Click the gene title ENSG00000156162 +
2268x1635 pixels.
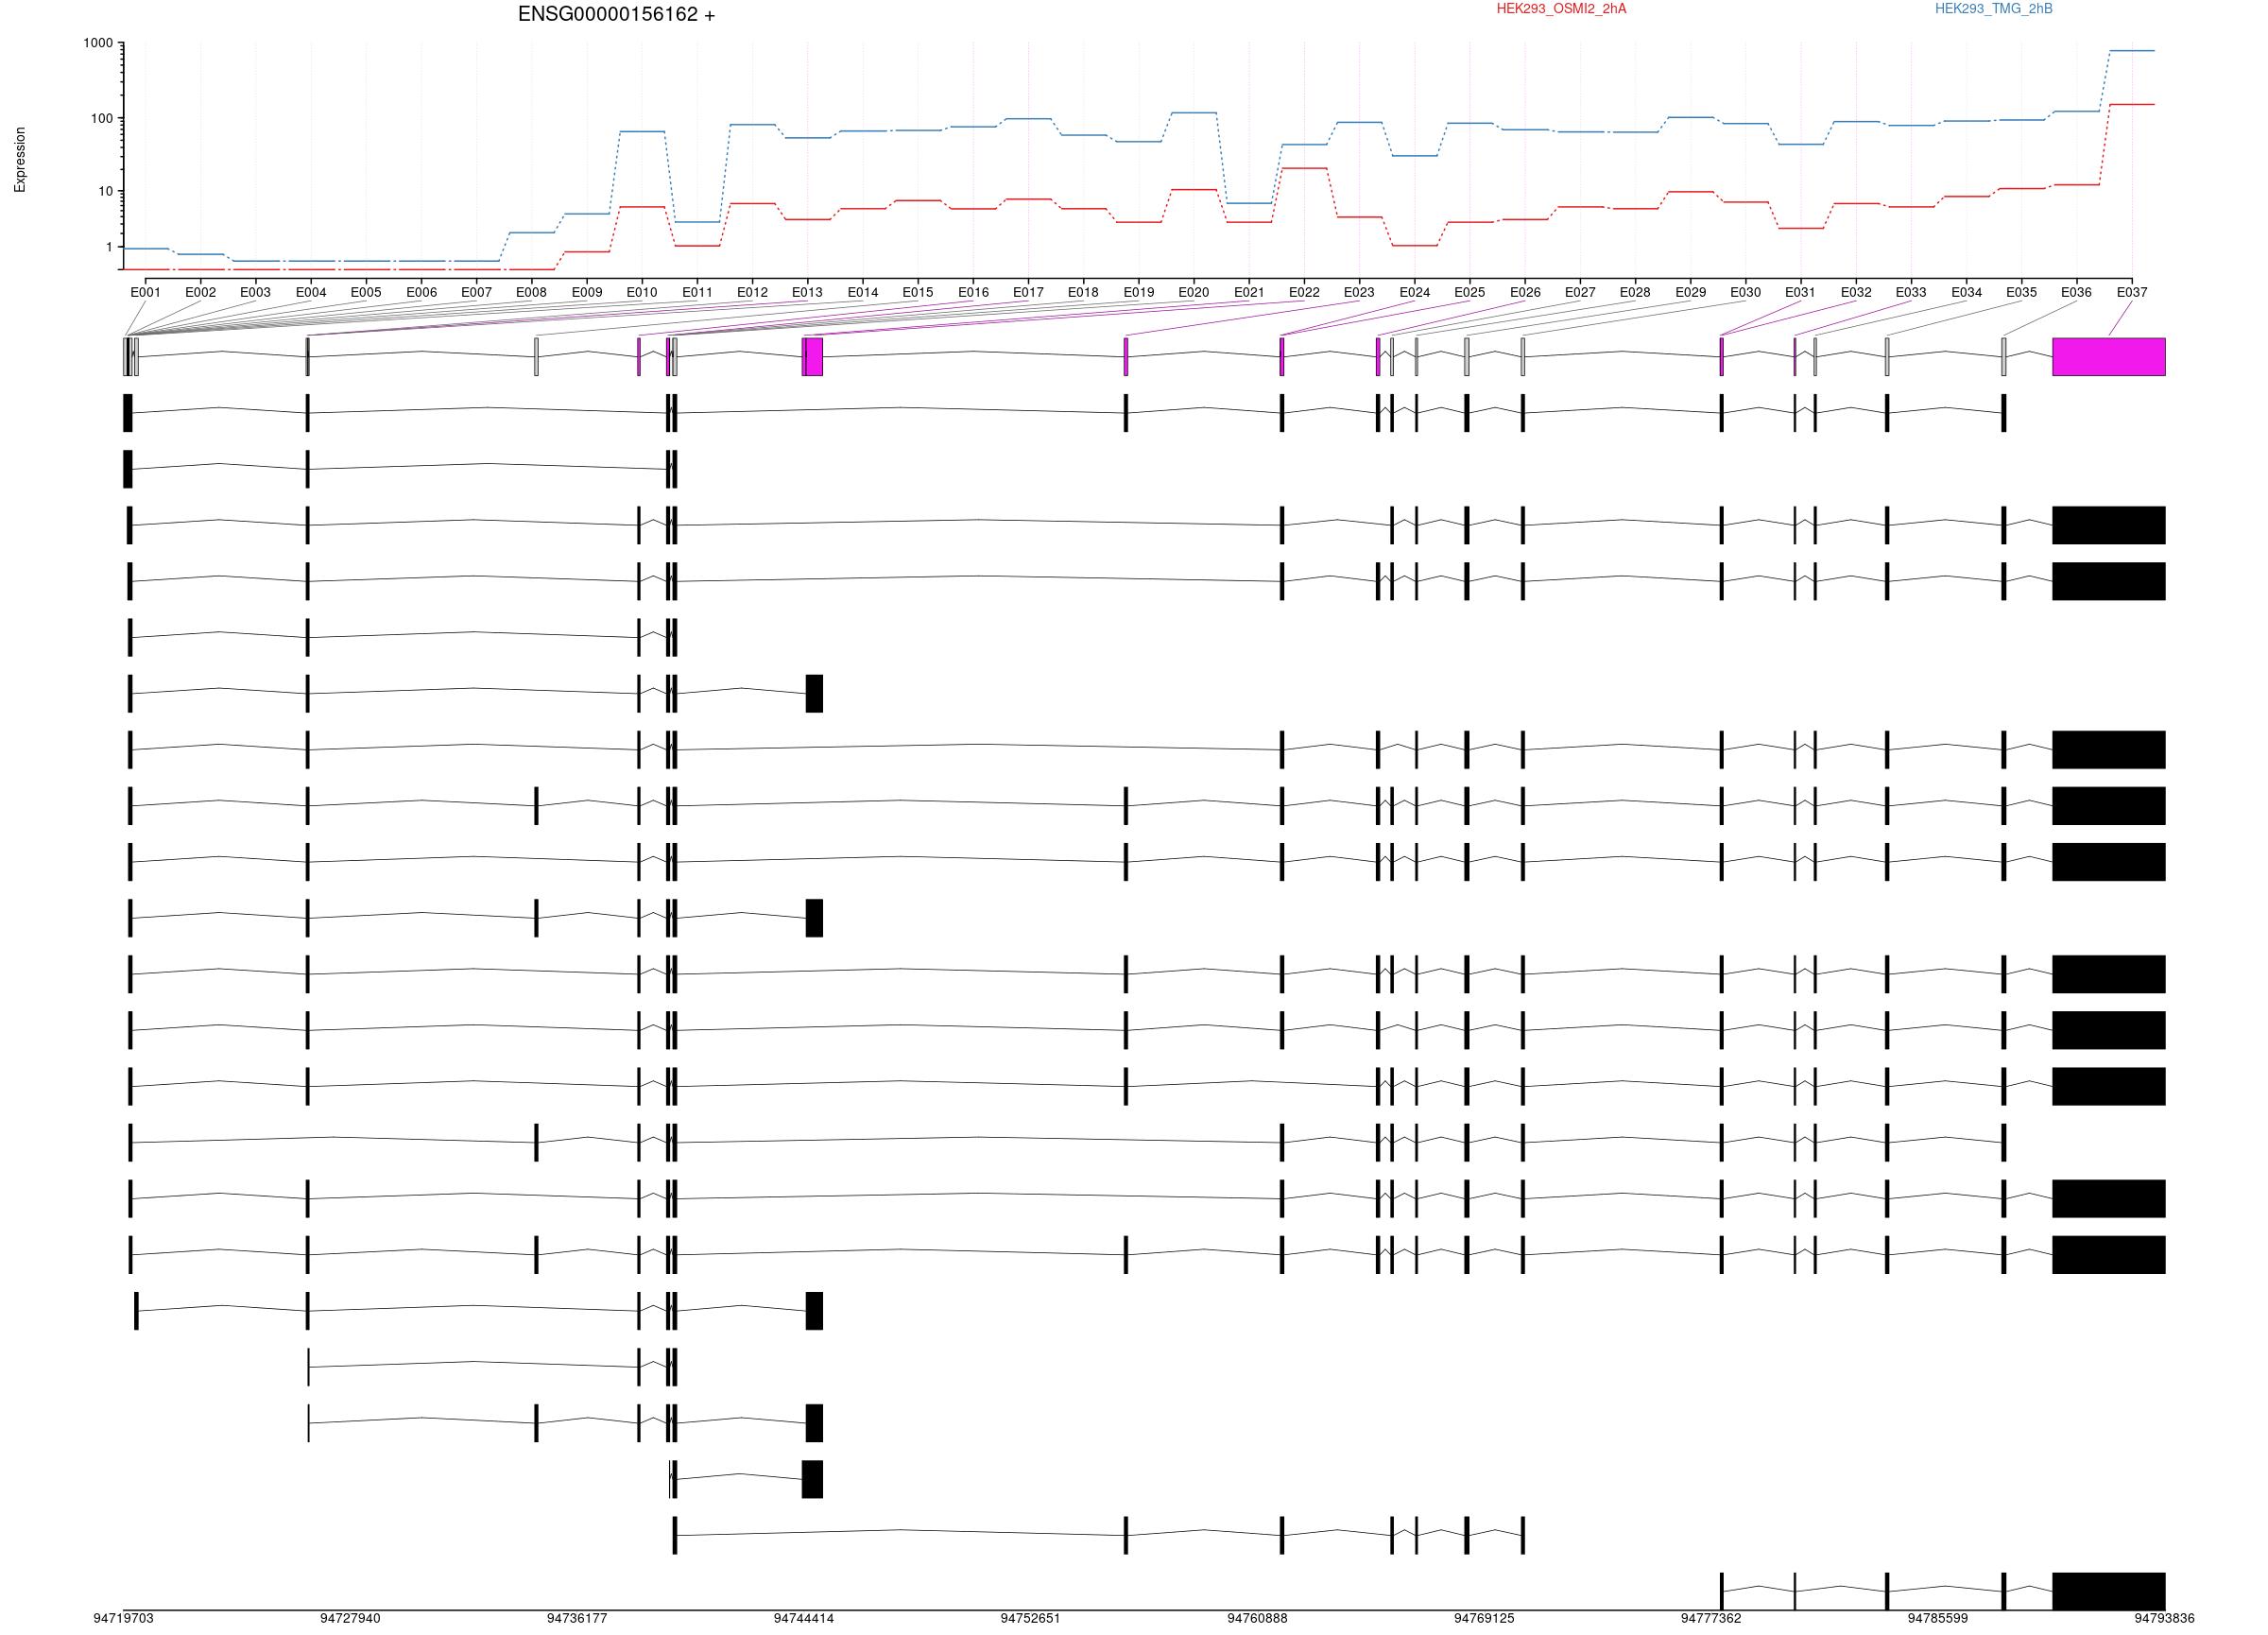[x=616, y=15]
